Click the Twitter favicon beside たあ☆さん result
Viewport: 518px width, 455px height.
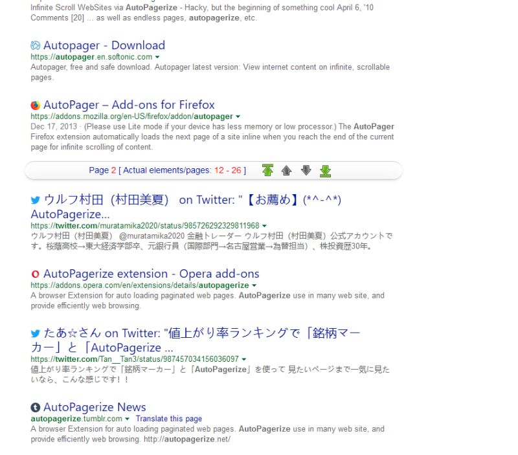pos(36,333)
